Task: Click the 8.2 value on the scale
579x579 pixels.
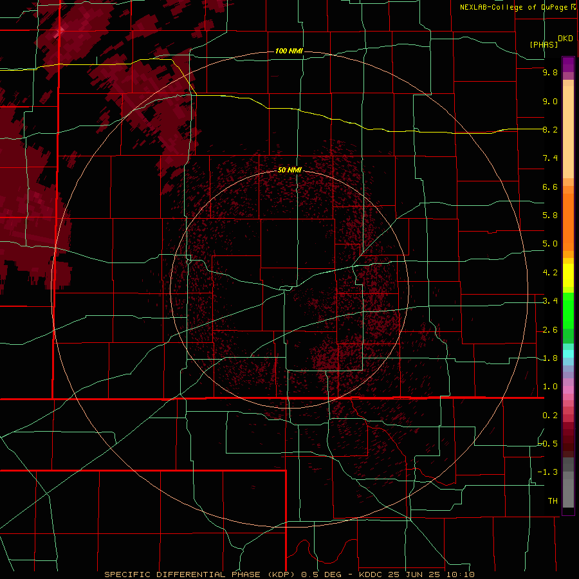Action: [550, 129]
